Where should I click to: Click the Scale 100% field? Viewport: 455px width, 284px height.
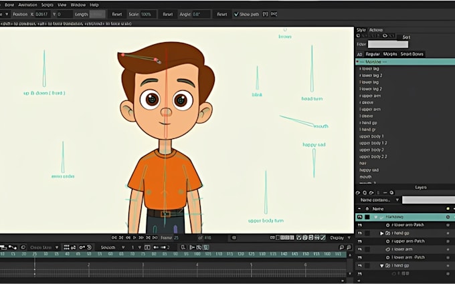pos(149,14)
